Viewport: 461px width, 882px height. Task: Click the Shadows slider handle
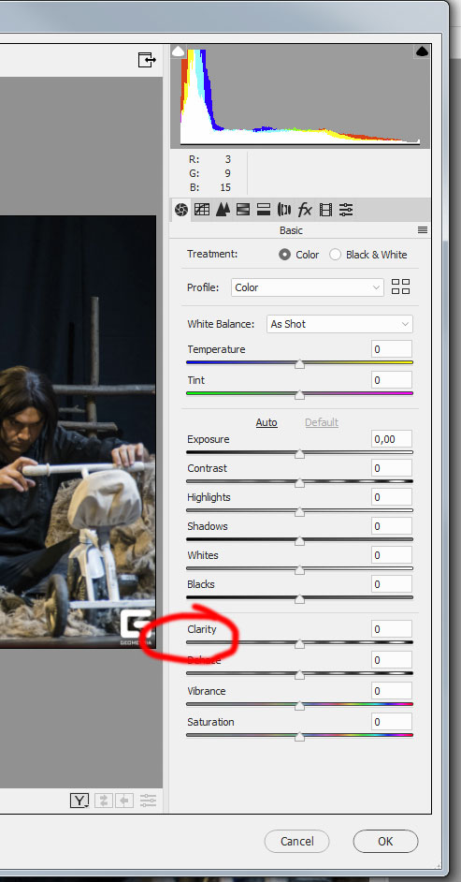click(x=300, y=541)
